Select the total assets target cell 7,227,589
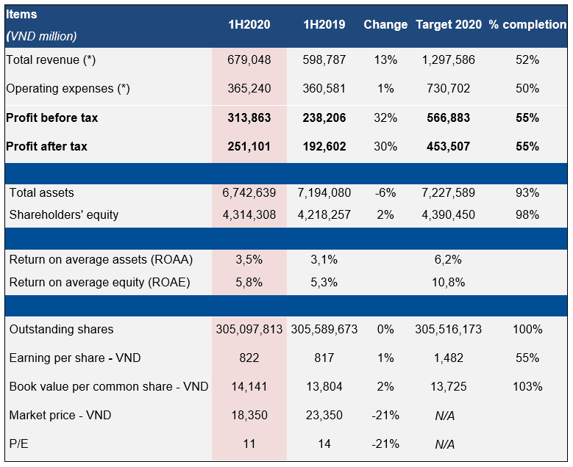Image resolution: width=573 pixels, height=467 pixels. [449, 192]
